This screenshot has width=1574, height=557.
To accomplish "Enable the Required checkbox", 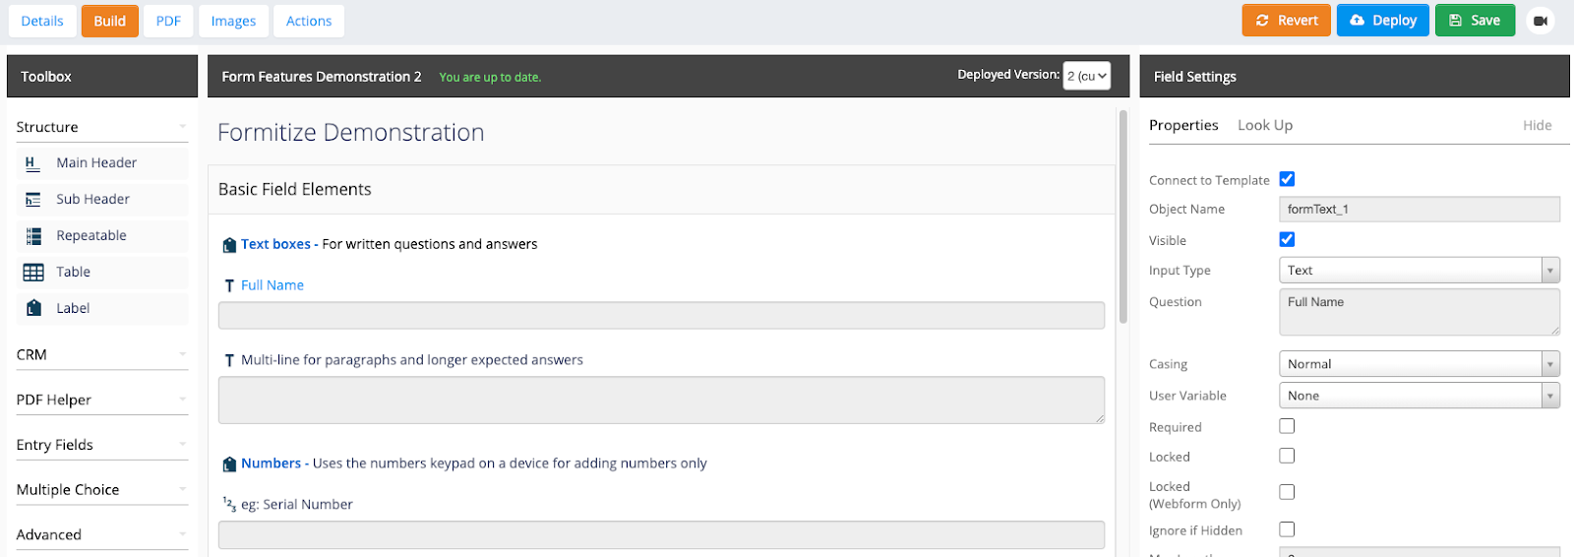I will tap(1287, 426).
